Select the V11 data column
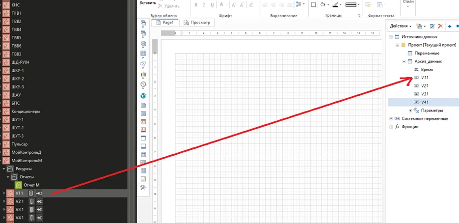Viewport: 459px width, 223px height. 424,78
